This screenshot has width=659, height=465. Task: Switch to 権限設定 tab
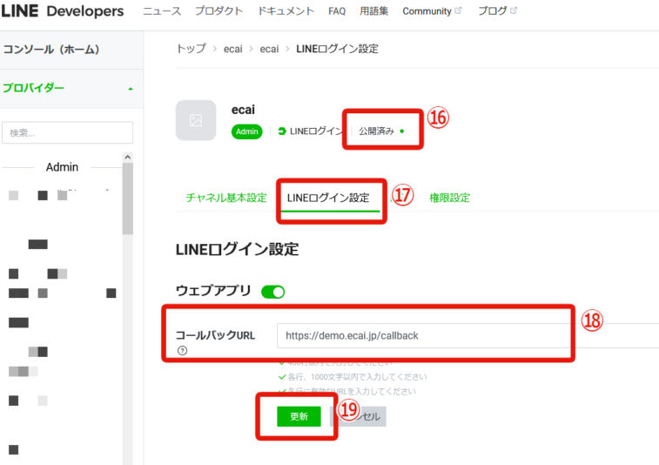point(449,198)
